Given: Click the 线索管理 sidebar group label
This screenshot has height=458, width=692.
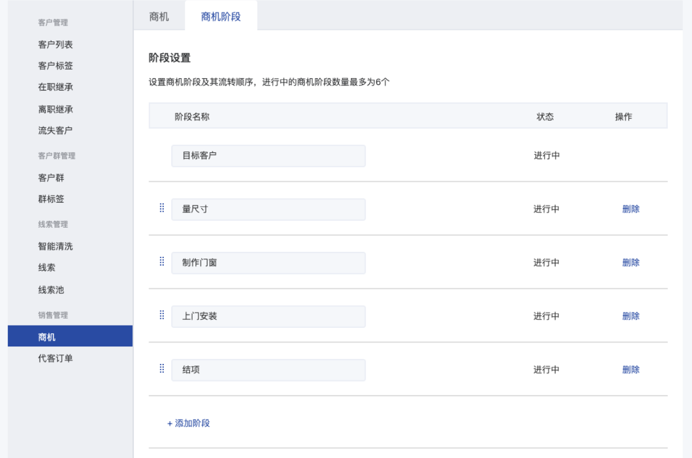Looking at the screenshot, I should [53, 224].
